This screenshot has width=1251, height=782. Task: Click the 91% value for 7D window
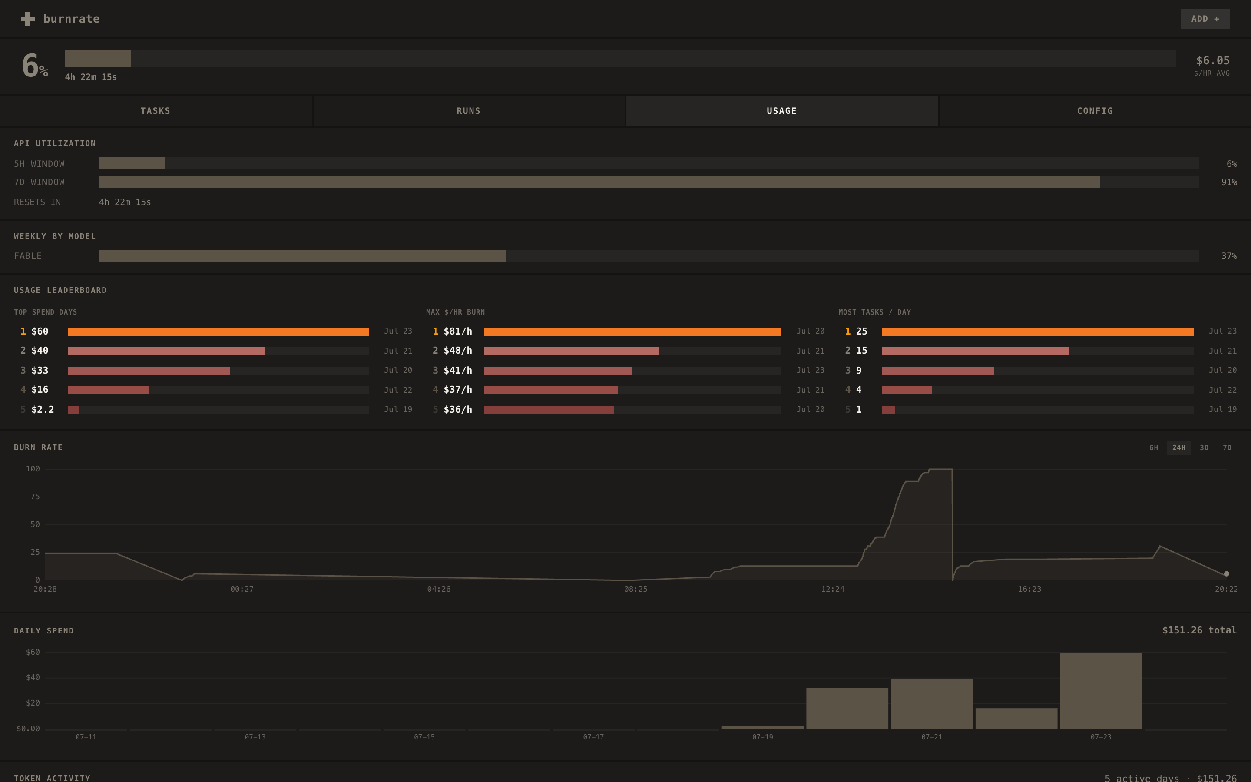(x=1229, y=182)
